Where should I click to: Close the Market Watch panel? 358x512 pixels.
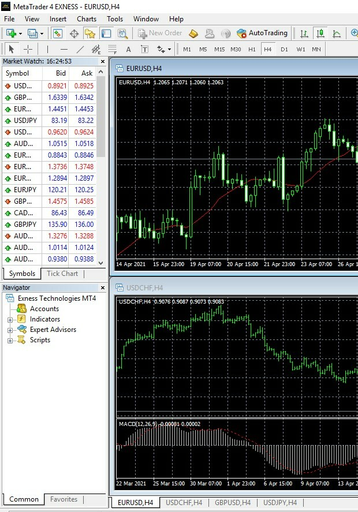pos(103,61)
